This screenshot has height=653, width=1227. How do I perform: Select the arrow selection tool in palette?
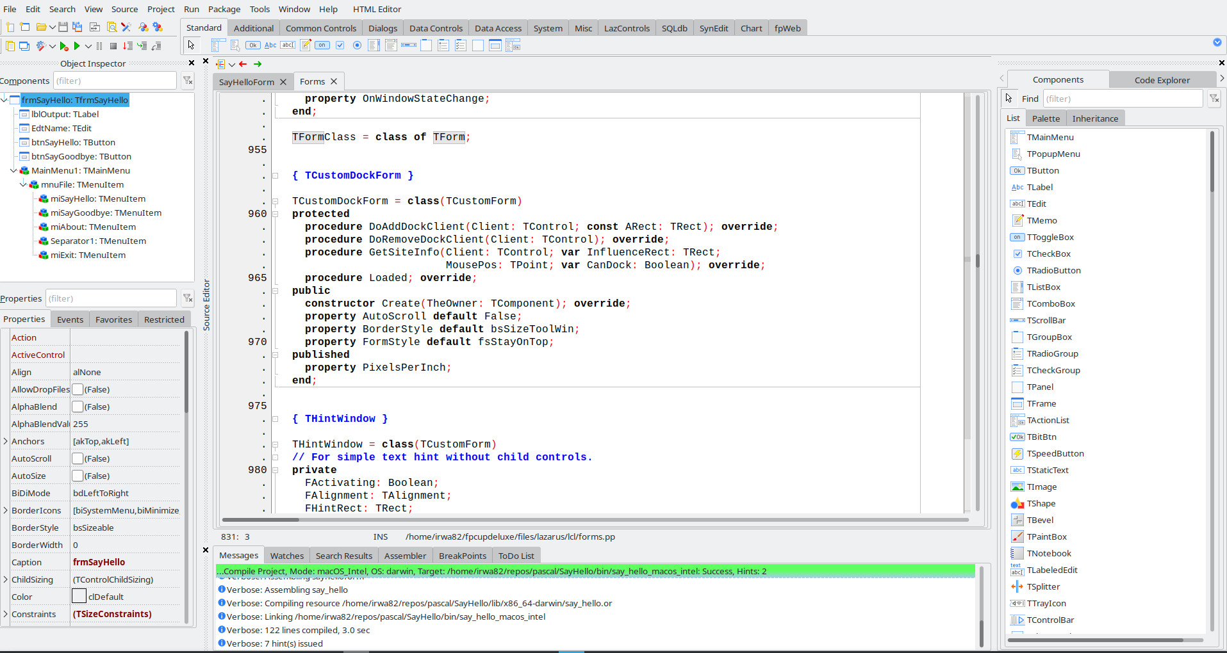click(191, 45)
